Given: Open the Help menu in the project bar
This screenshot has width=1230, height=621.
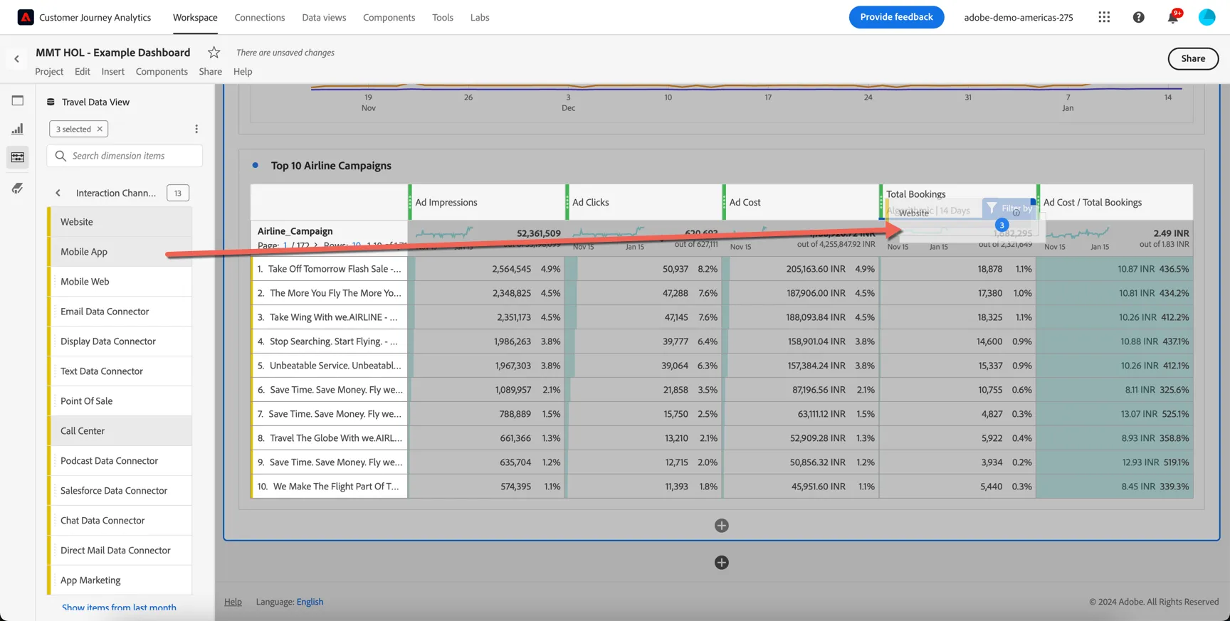Looking at the screenshot, I should [243, 71].
